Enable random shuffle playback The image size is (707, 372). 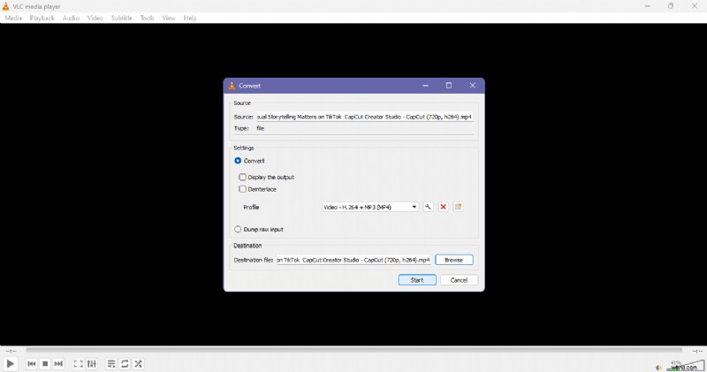(138, 363)
